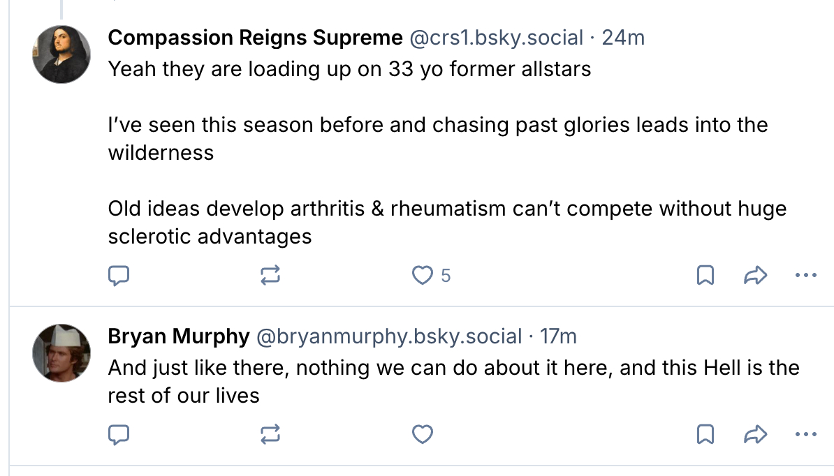Open more options on Bryan Murphy's post
Viewport: 834px width, 476px height.
click(806, 436)
